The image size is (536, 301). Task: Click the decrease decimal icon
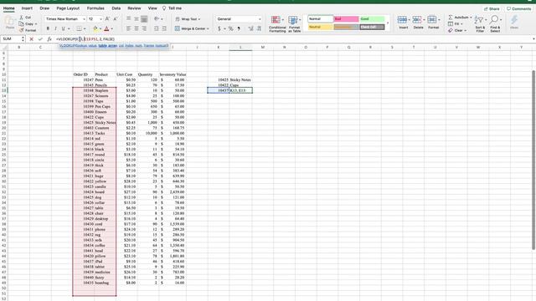[259, 29]
